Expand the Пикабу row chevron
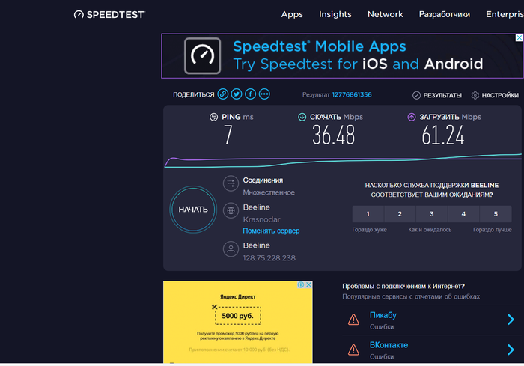Image resolution: width=524 pixels, height=366 pixels. [511, 320]
